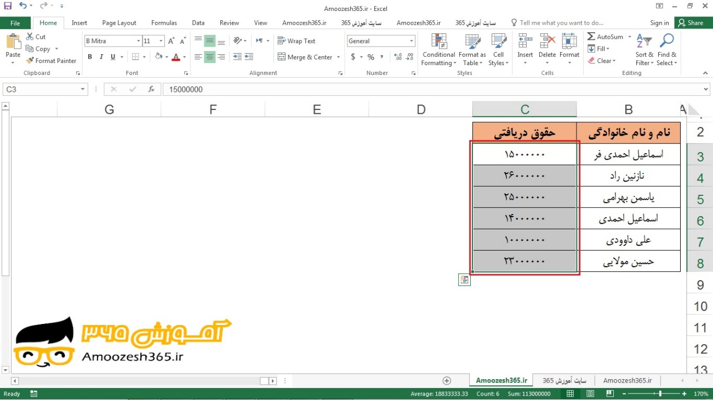Switch to the Insert ribbon tab
This screenshot has width=713, height=400.
pos(79,23)
